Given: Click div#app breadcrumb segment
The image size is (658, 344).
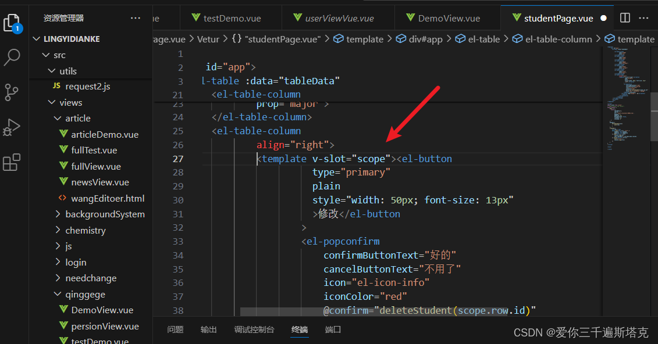Looking at the screenshot, I should (419, 39).
